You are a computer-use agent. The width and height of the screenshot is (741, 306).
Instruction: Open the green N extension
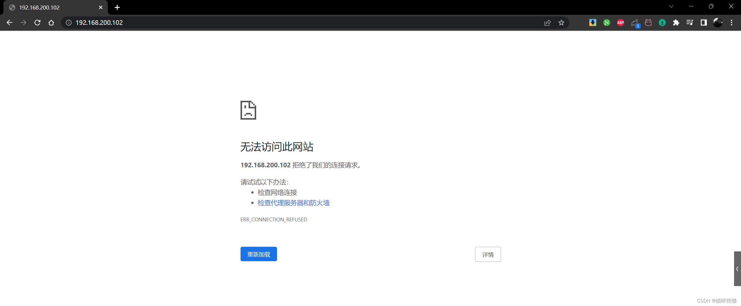606,23
